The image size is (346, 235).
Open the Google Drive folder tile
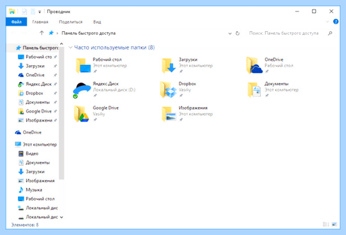(96, 114)
